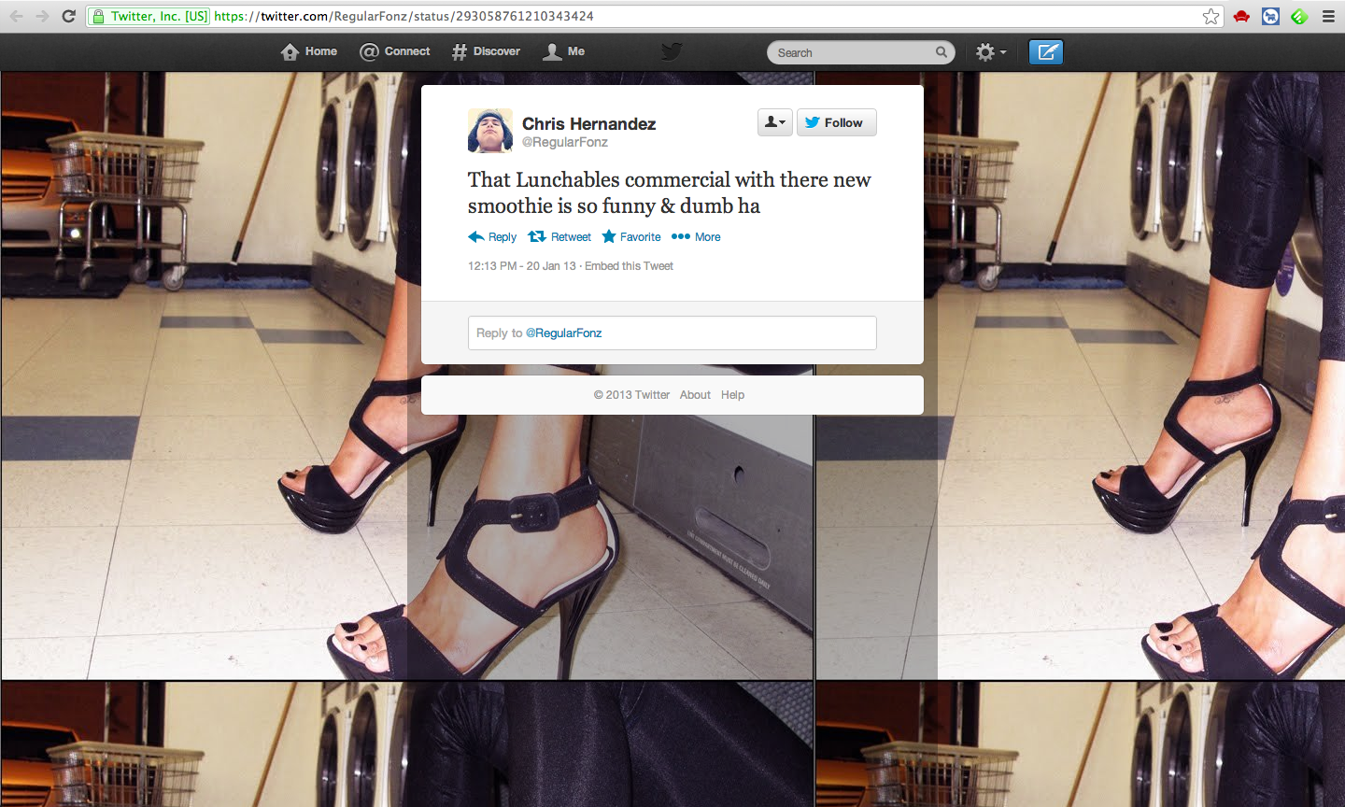
Task: Click the Reply to @RegularFonz box
Action: (x=672, y=333)
